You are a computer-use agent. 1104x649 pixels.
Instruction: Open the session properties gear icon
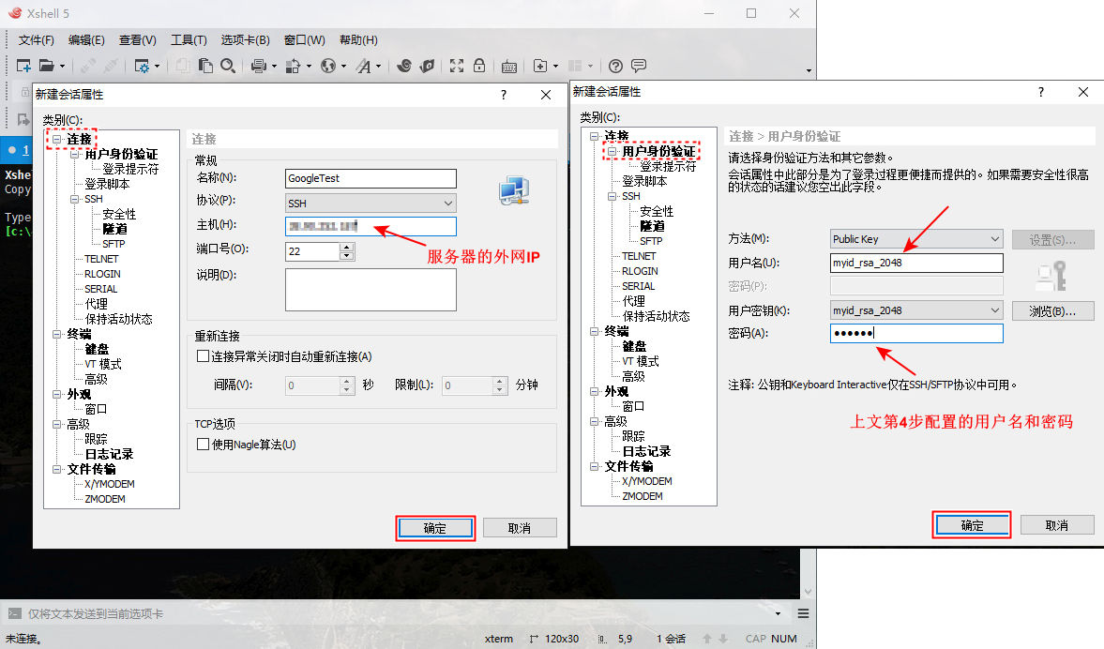pos(142,67)
